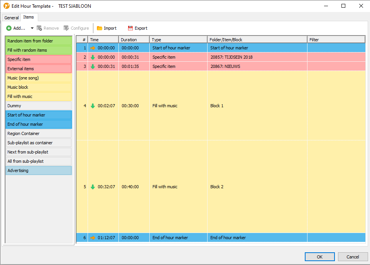The width and height of the screenshot is (370, 265).
Task: Click the green down arrow in row 4
Action: pyautogui.click(x=93, y=106)
